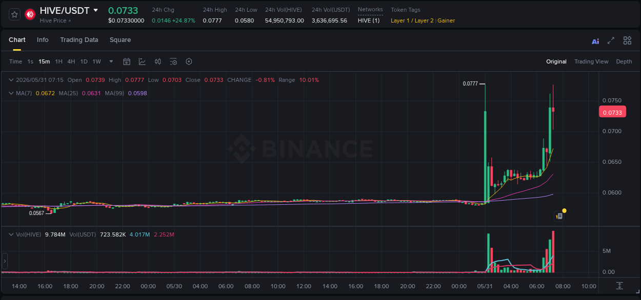Click the red Hive coin logo
This screenshot has height=300, width=641.
[30, 14]
